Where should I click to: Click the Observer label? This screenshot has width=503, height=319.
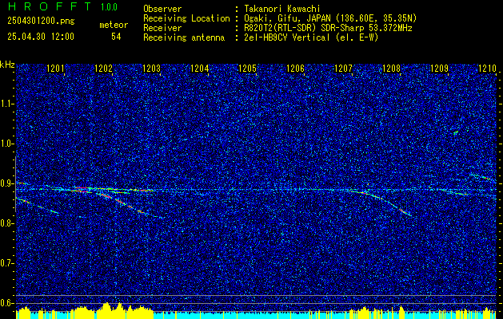[162, 9]
